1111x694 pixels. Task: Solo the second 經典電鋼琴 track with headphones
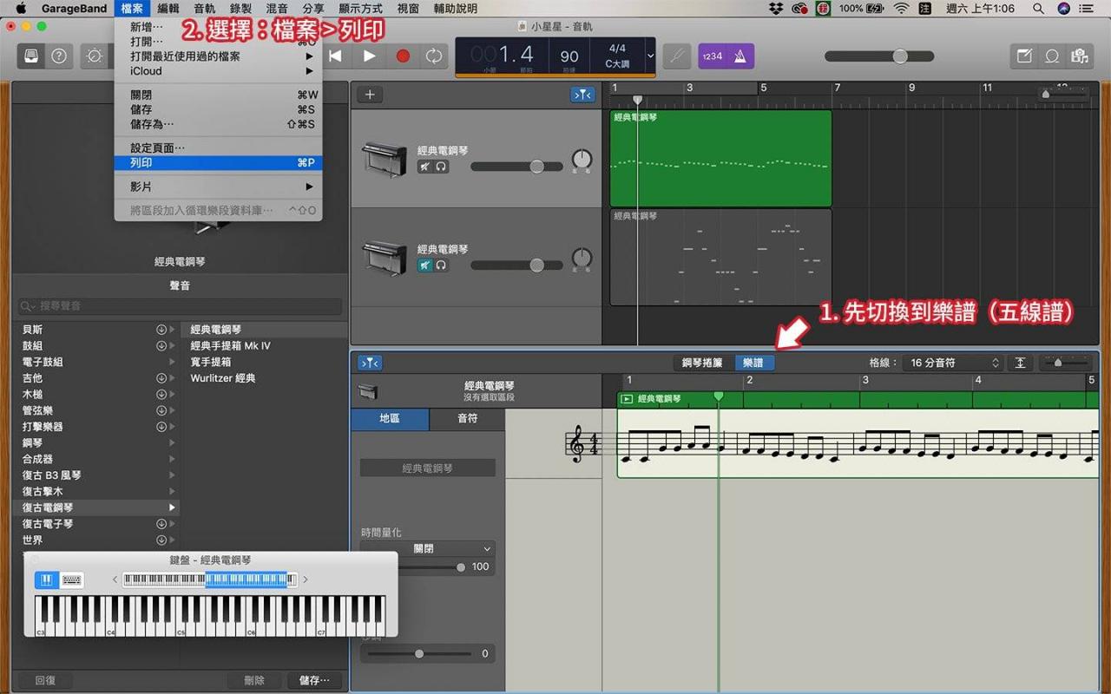pyautogui.click(x=441, y=265)
